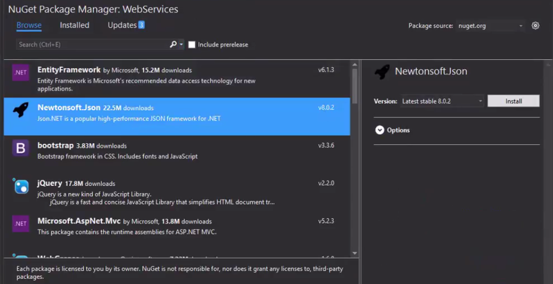Click Microsoft.AspNet.Mvc version v5.2.3
Screen dimensions: 553x284
pyautogui.click(x=326, y=221)
